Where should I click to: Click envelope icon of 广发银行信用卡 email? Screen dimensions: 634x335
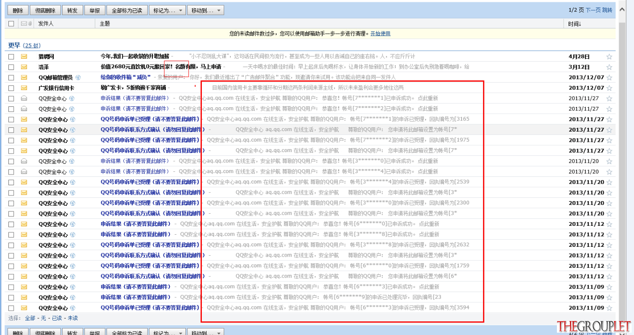click(x=24, y=88)
